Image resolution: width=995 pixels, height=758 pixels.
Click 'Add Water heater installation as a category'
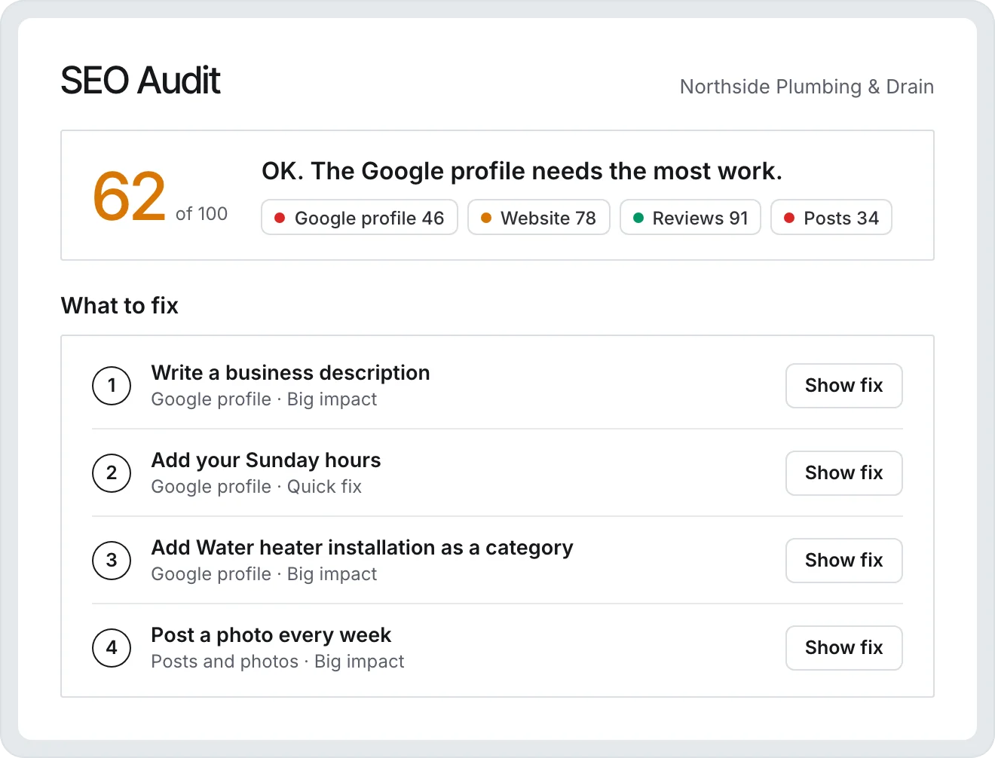363,548
